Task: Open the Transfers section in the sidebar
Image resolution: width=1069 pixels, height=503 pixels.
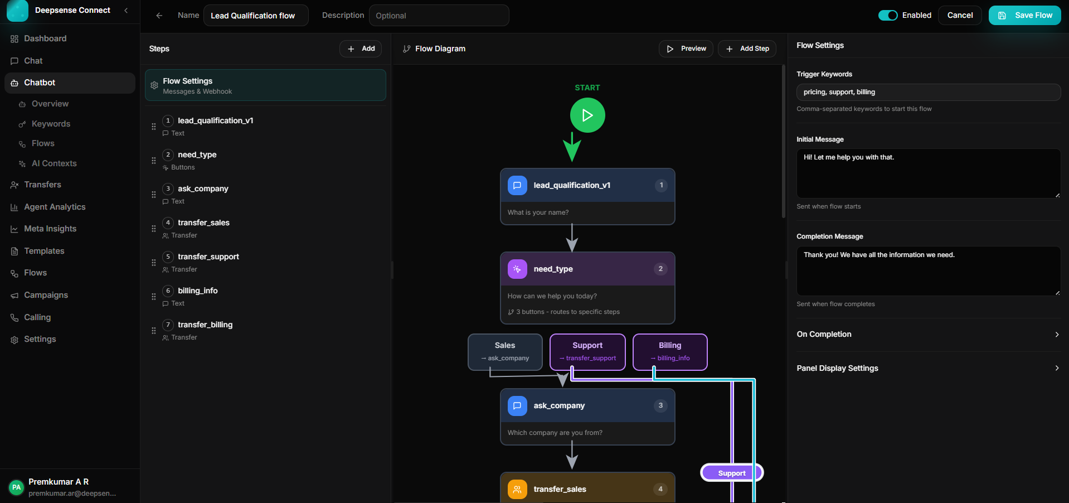Action: 42,184
